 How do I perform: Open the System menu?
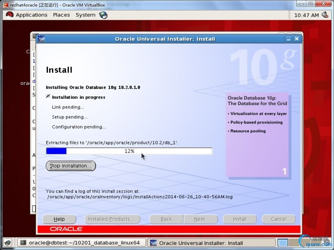(86, 15)
